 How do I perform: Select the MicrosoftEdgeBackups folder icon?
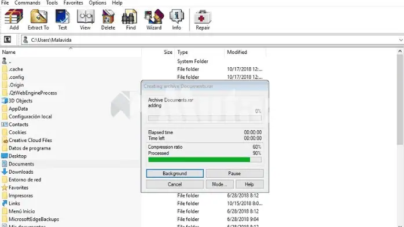pyautogui.click(x=5, y=219)
